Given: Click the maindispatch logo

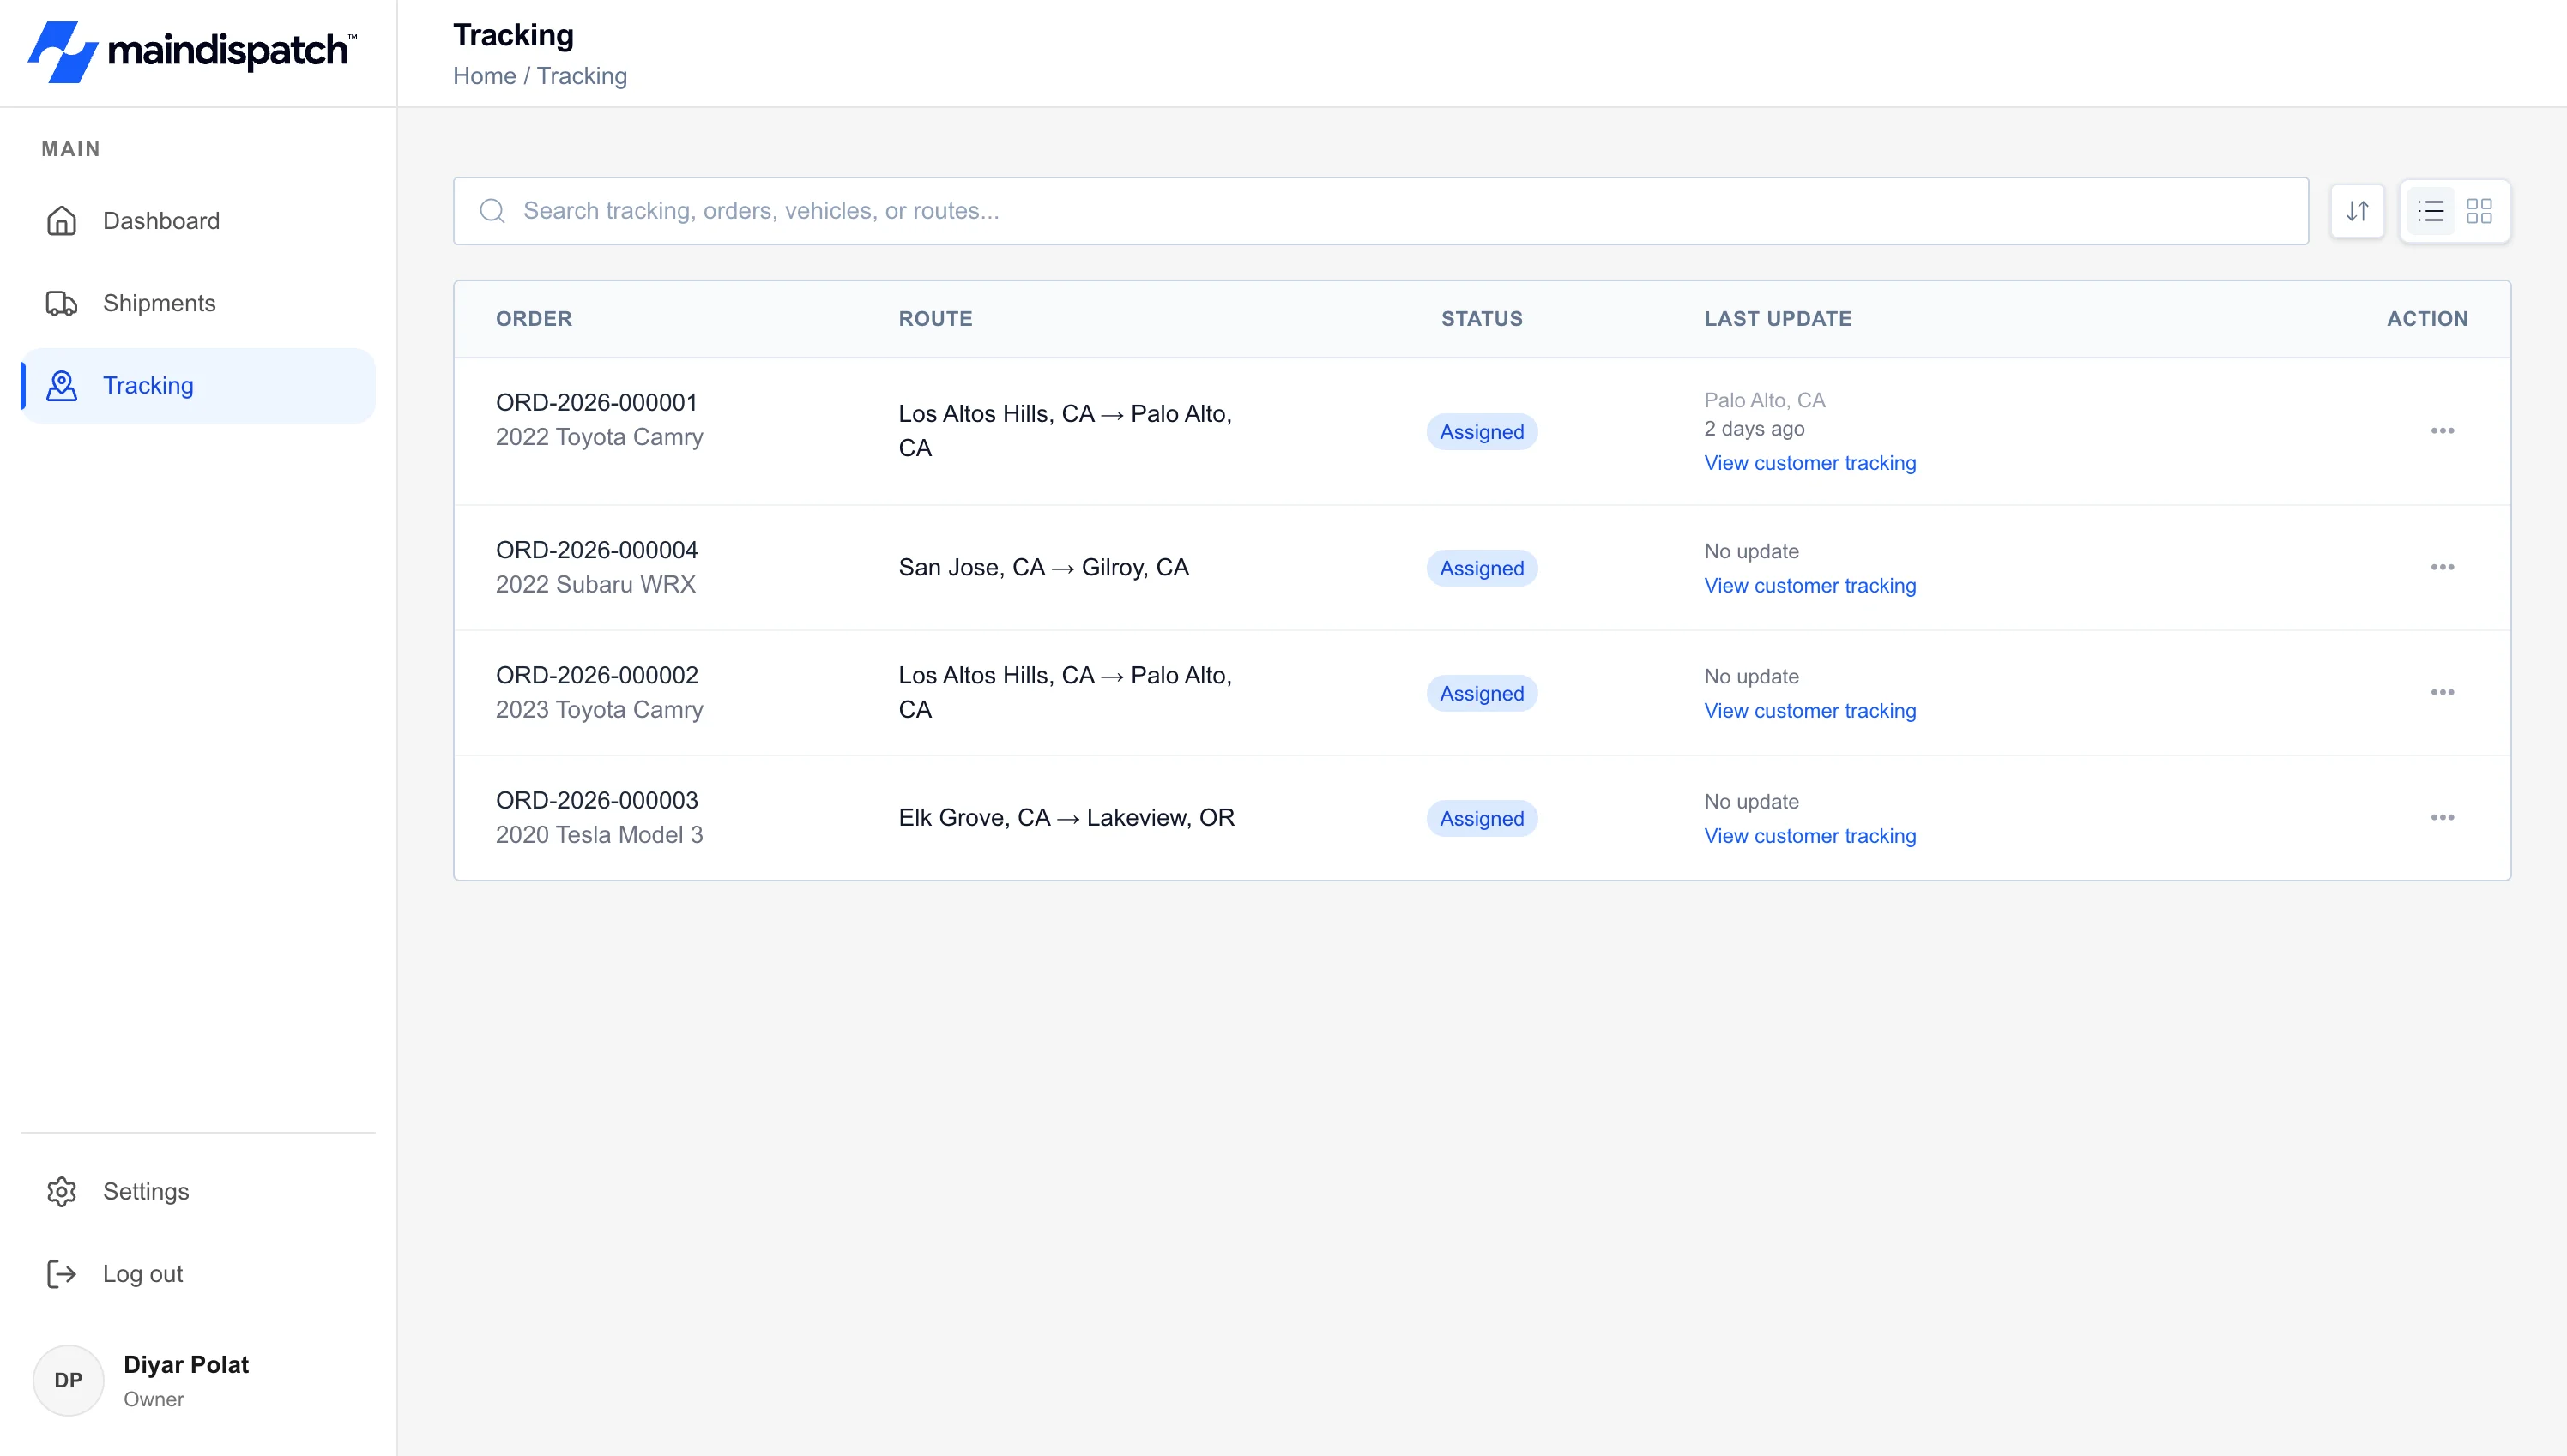Looking at the screenshot, I should (192, 52).
